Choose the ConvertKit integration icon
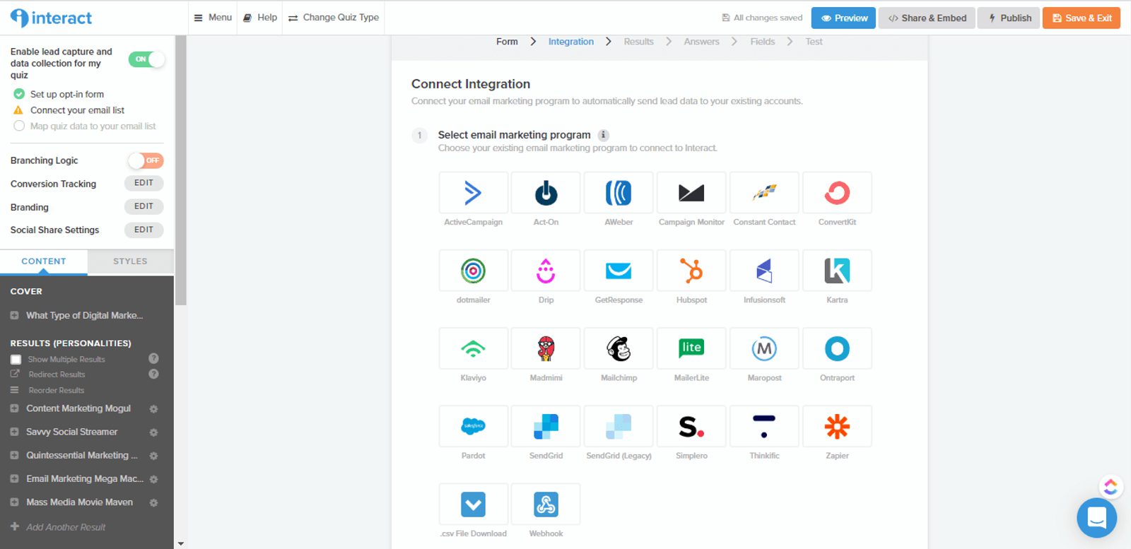 click(x=837, y=193)
